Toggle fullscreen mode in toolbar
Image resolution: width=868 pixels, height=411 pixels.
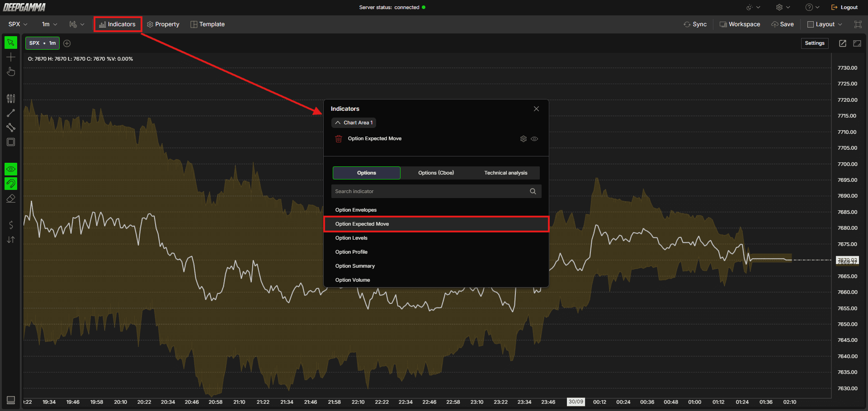pyautogui.click(x=858, y=24)
